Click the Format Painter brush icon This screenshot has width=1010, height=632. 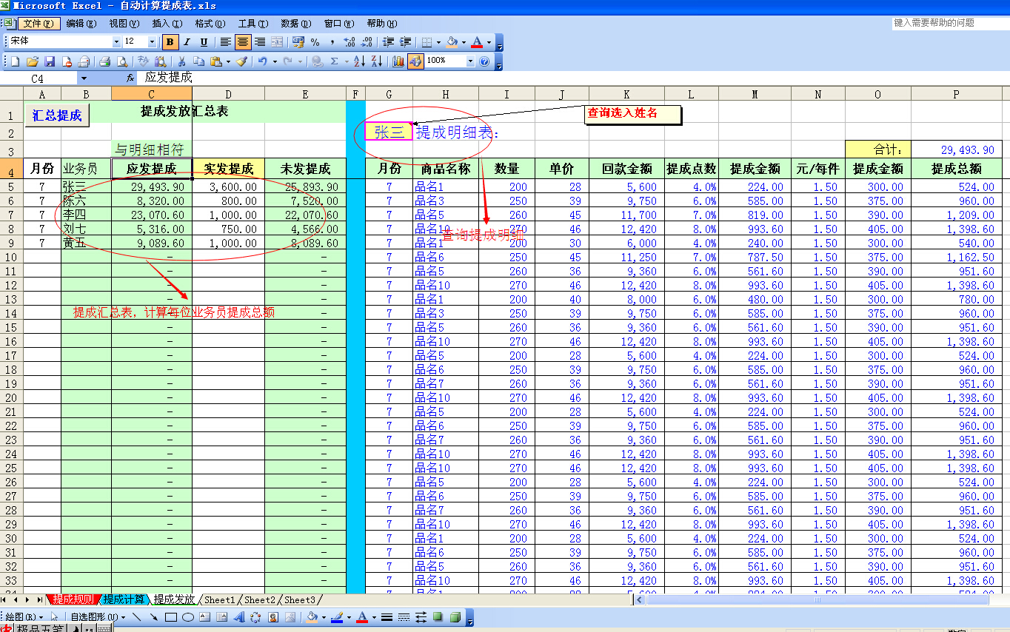pos(242,61)
